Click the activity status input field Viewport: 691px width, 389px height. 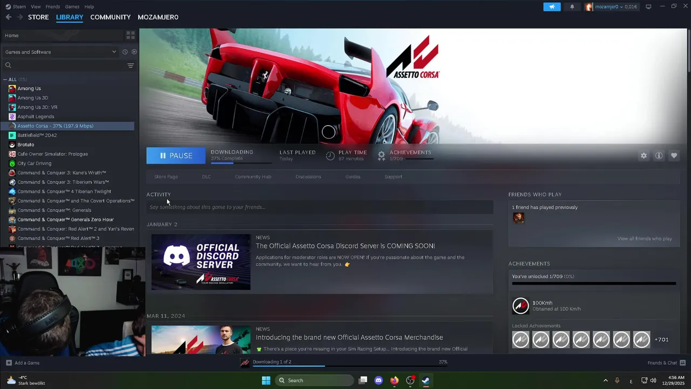click(320, 207)
